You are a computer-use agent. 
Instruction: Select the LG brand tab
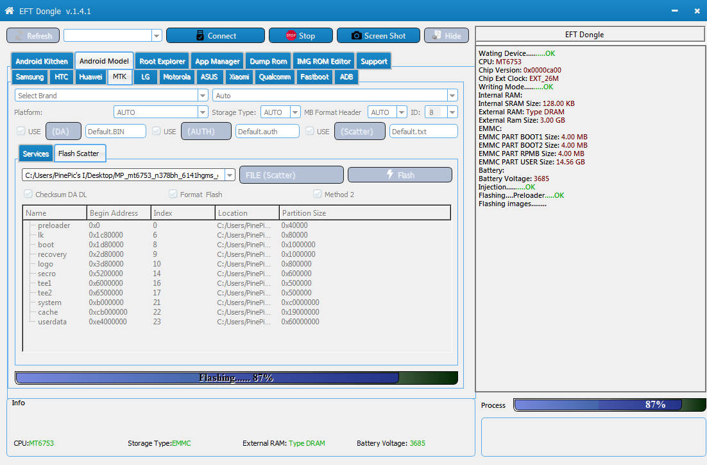click(145, 76)
